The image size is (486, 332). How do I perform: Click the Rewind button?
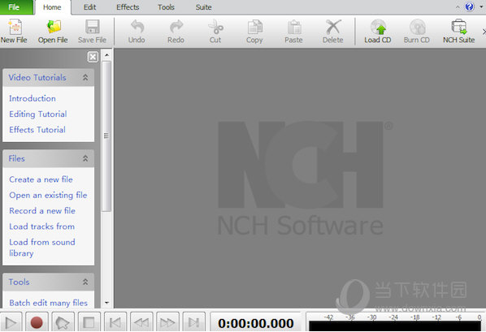(x=141, y=323)
